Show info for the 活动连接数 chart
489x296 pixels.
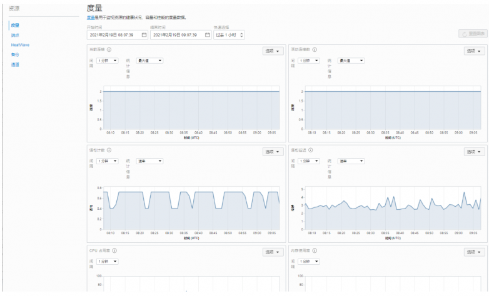point(315,49)
